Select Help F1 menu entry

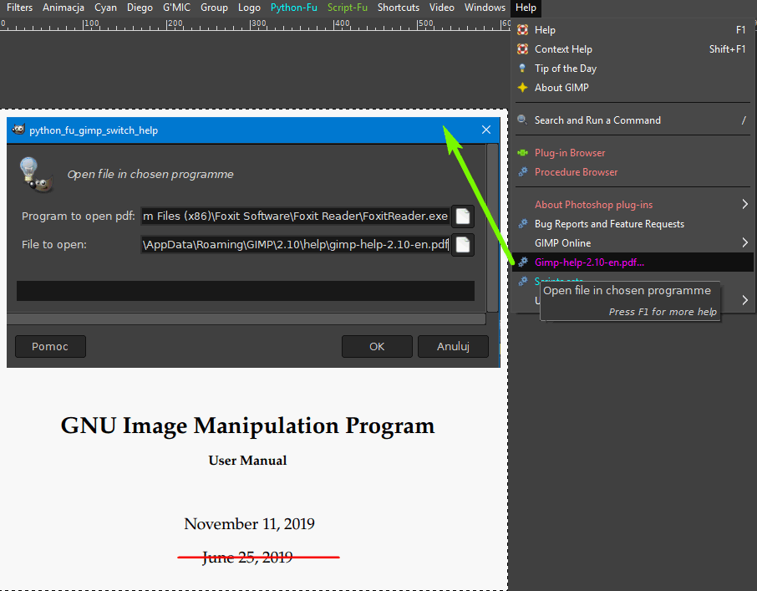tap(633, 30)
